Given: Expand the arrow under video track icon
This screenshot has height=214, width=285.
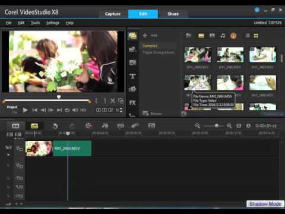Looking at the screenshot, I should point(8,155).
